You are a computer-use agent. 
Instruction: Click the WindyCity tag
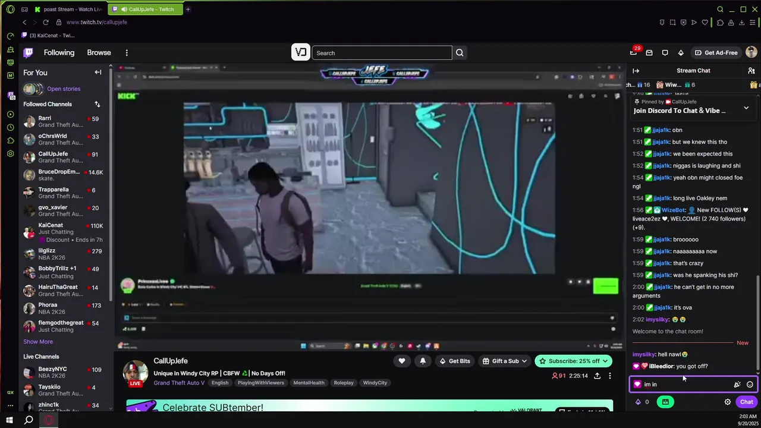(375, 383)
